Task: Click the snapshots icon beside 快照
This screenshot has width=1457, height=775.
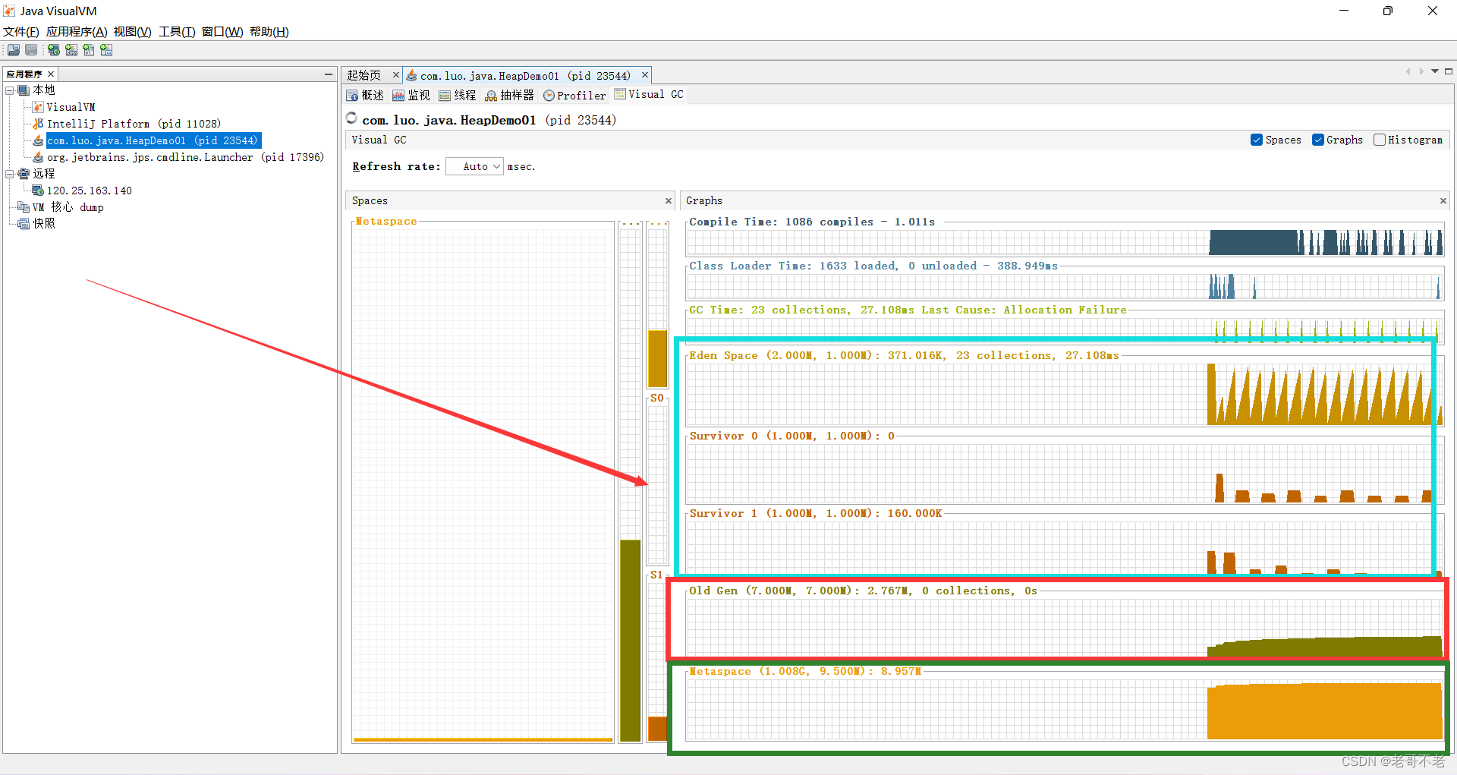Action: coord(24,224)
